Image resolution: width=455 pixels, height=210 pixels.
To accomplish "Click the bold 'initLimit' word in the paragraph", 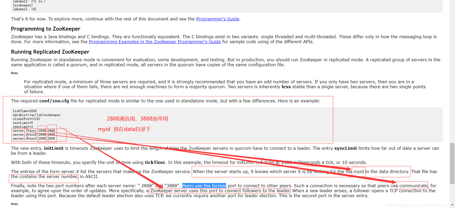I will pos(54,148).
